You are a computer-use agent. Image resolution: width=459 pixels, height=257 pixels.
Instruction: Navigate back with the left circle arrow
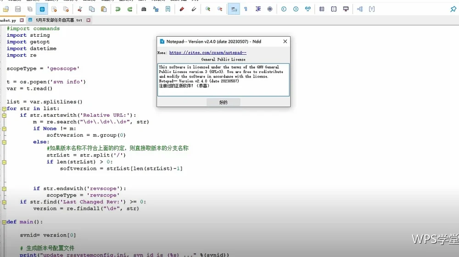click(x=284, y=9)
